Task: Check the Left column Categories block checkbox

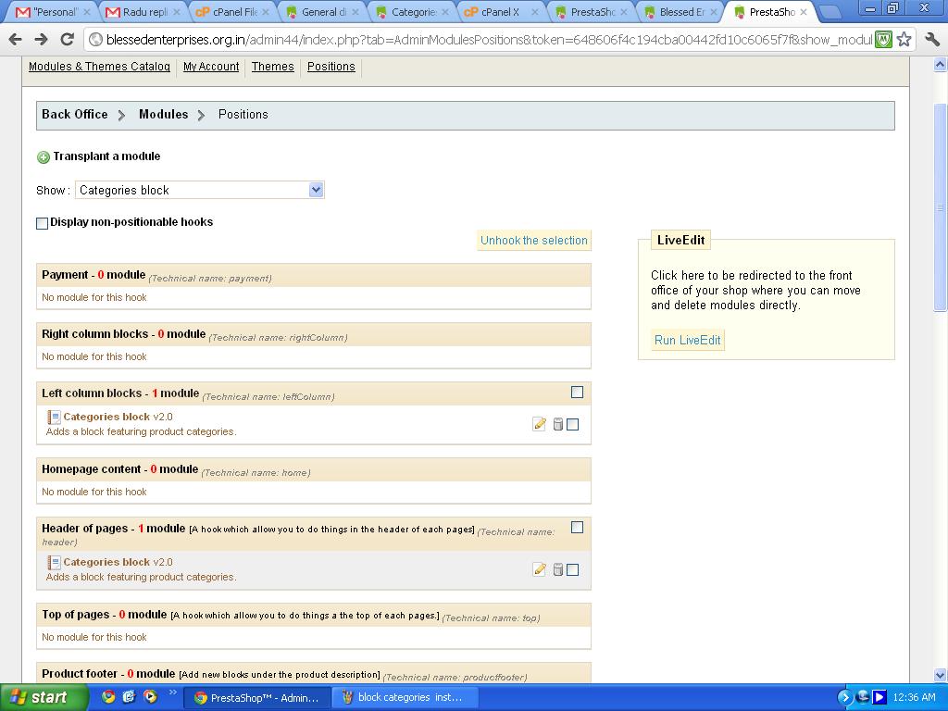Action: [572, 424]
